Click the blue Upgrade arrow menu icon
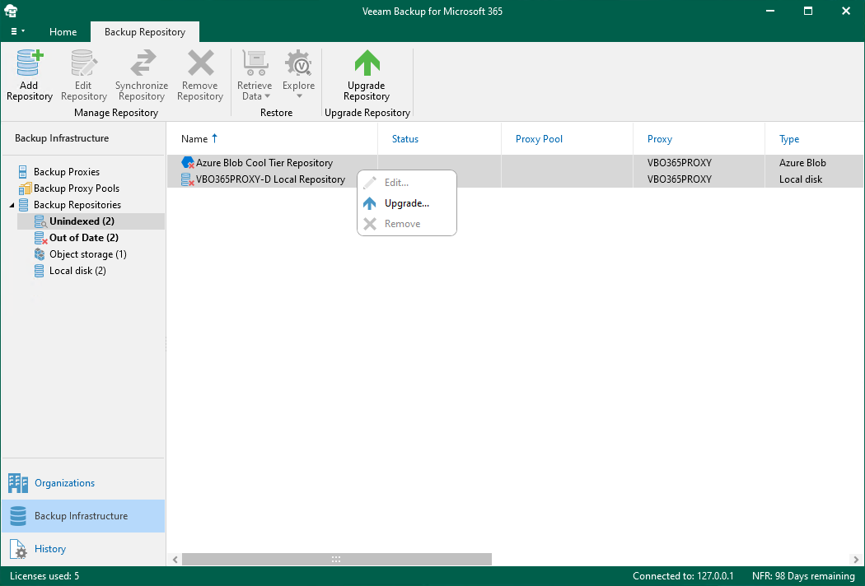865x586 pixels. (370, 203)
